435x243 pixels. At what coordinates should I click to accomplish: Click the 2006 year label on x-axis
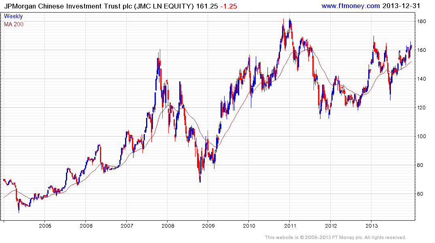[86, 226]
